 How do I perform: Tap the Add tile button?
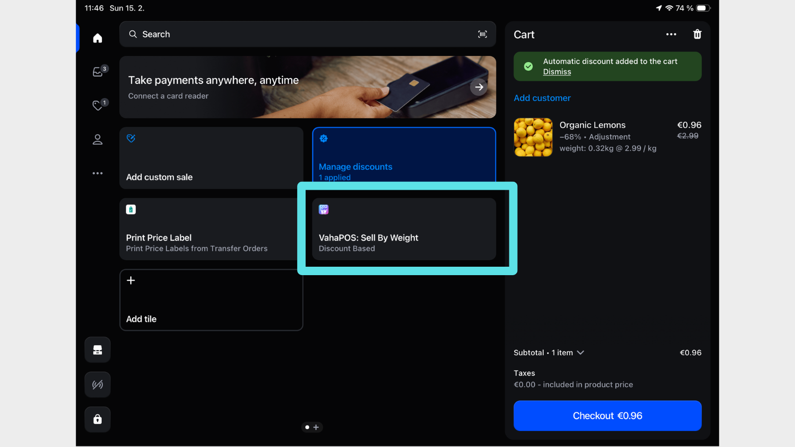(x=211, y=300)
